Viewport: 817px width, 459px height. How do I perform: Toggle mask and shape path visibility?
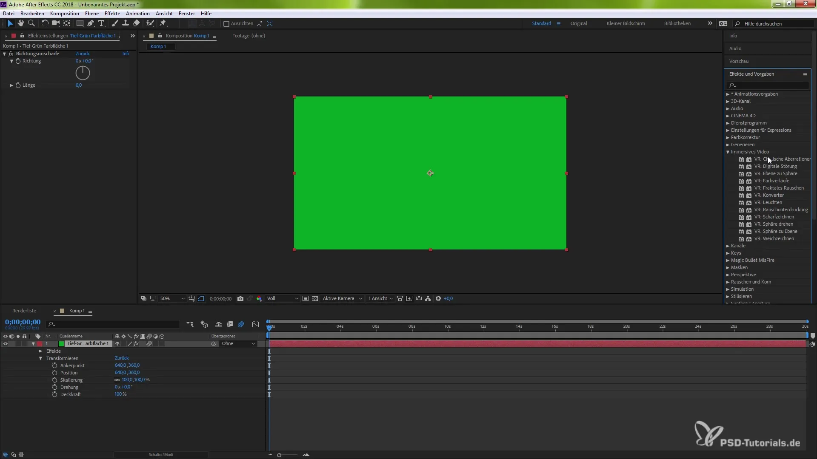coord(201,299)
